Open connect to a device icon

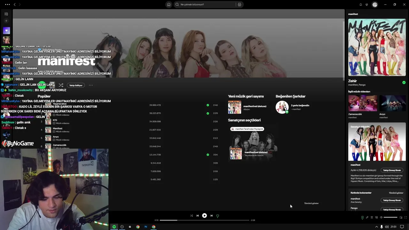point(376,218)
